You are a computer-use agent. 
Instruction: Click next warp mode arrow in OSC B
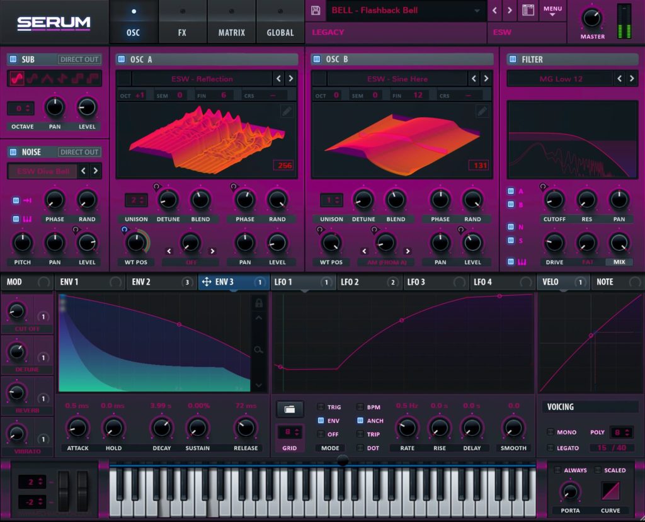(x=408, y=251)
